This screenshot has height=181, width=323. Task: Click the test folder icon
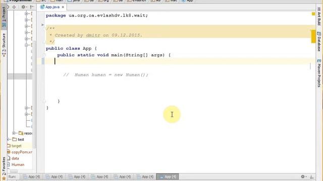click(x=15, y=139)
